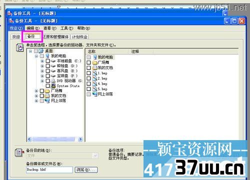Expand the 本地磁盘 (C:) tree node

42,61
